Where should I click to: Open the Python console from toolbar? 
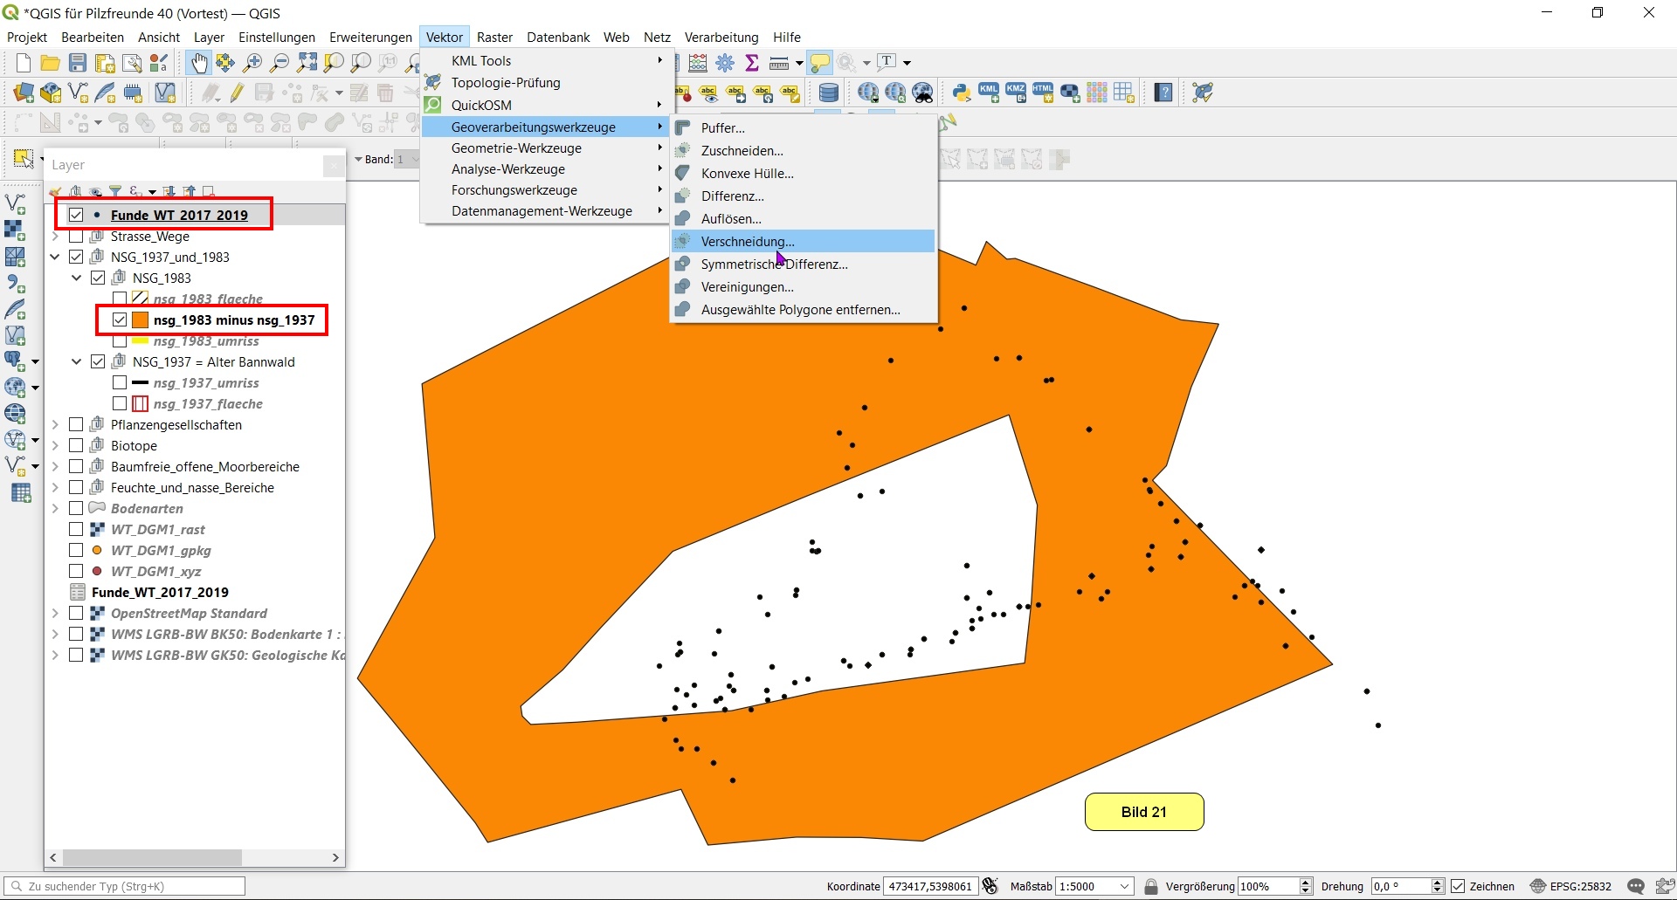point(962,93)
